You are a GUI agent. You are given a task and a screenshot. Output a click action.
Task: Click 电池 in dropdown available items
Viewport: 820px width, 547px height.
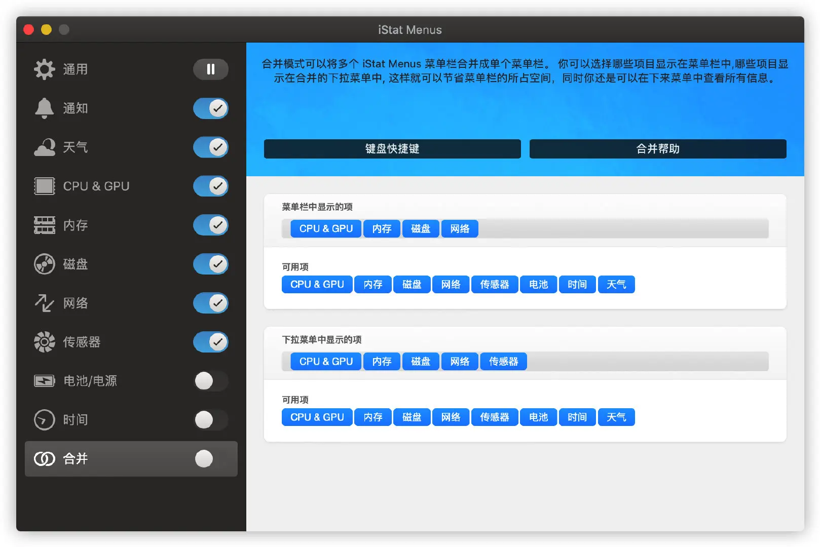pos(538,417)
